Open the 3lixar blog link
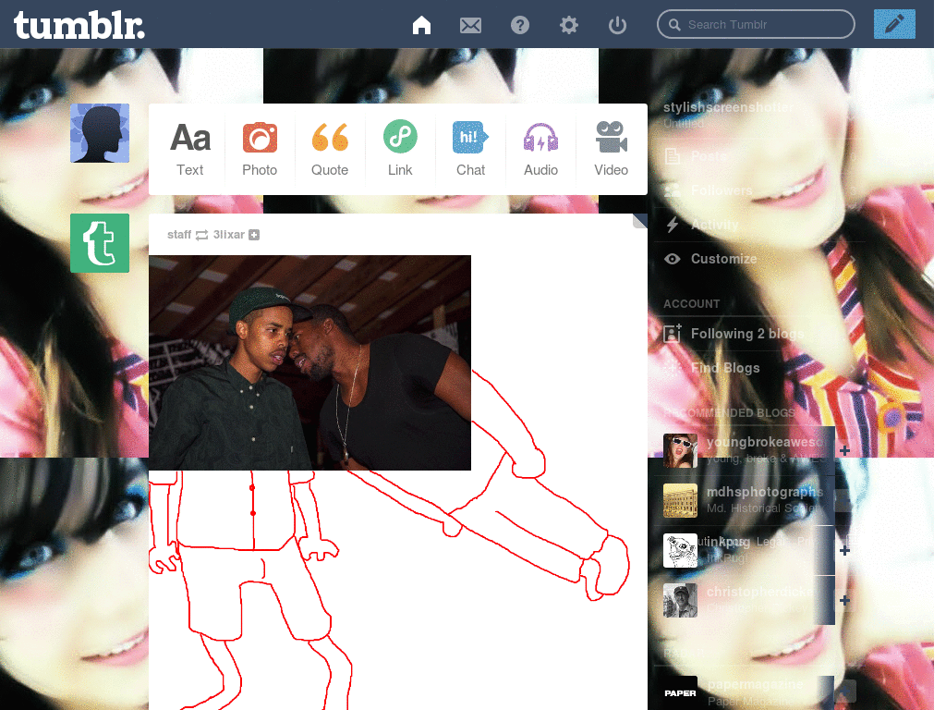This screenshot has width=946, height=710. [229, 234]
